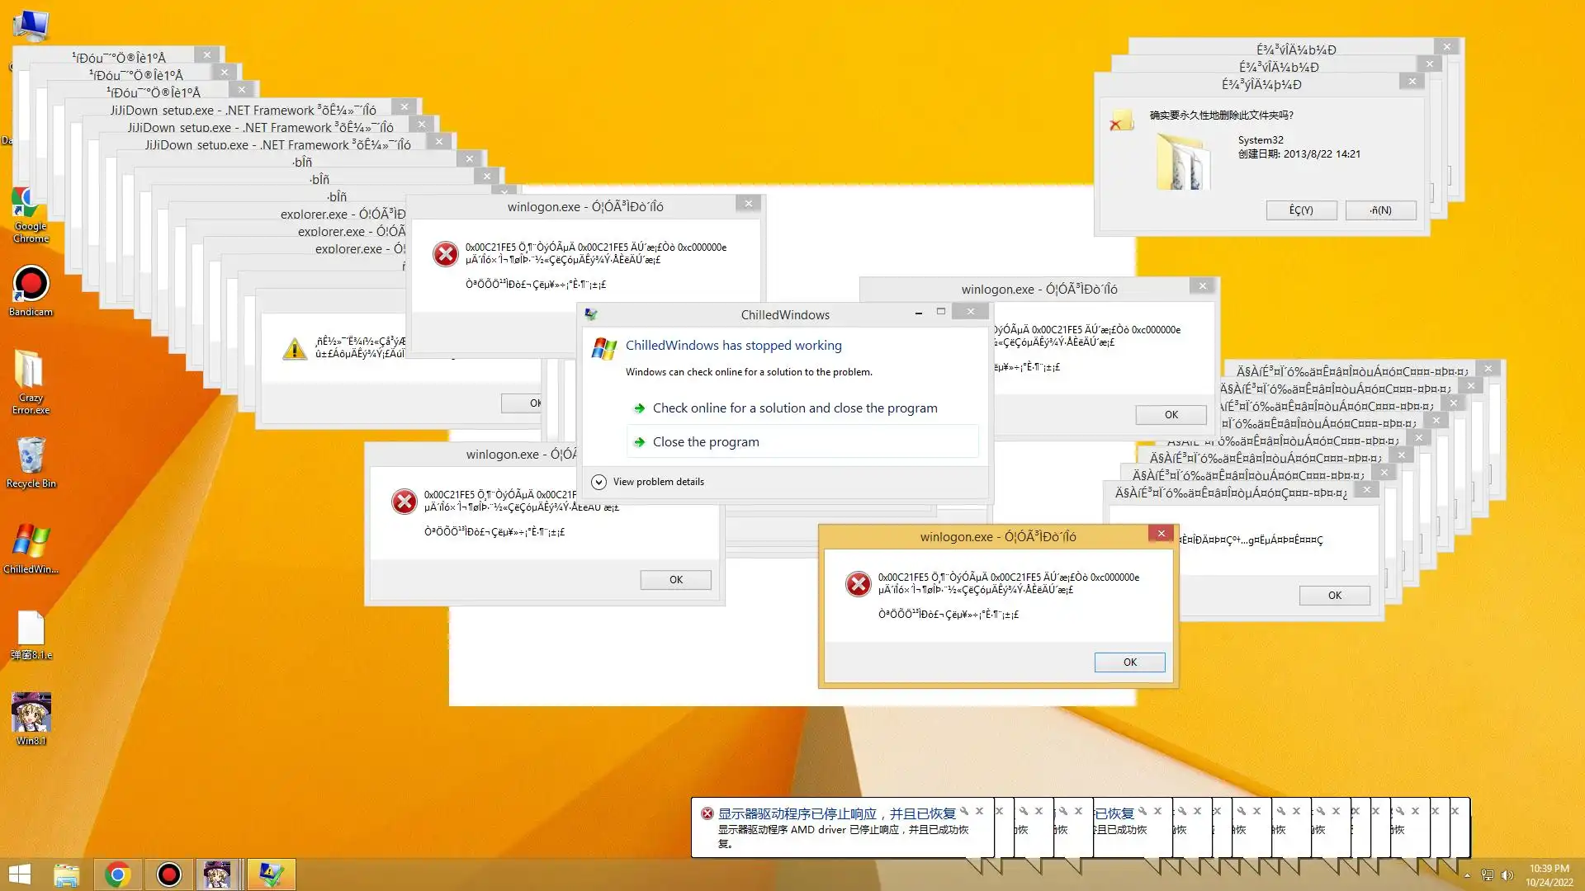Click the Windows Start button on taskbar

tap(19, 874)
